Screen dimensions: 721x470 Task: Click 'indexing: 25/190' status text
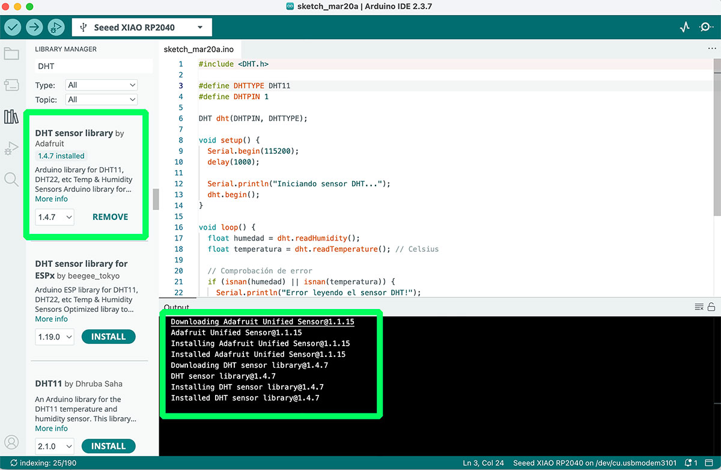pos(43,463)
